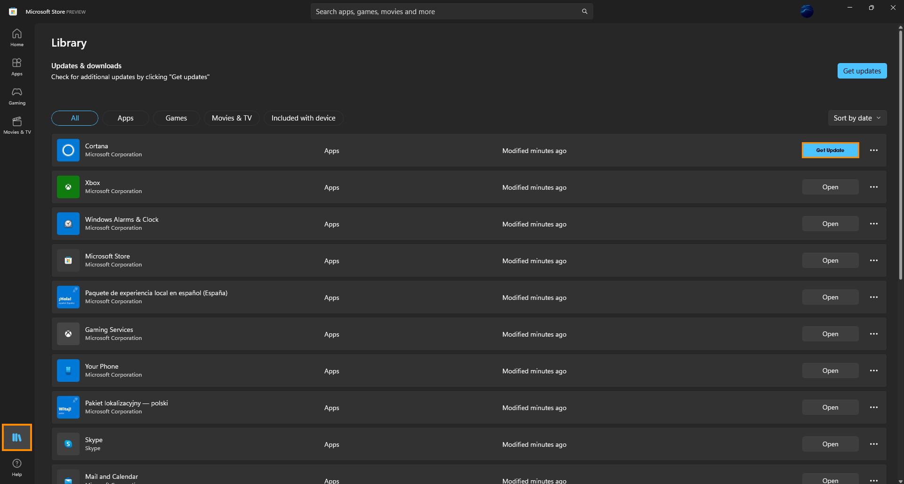This screenshot has height=484, width=904.
Task: Open the Xbox app
Action: [x=831, y=187]
